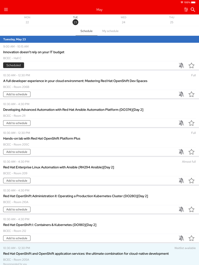Screen dimensions: 199x265
Task: Add Hands-on lab OpenShift Platform Plus to schedule
Action: point(16,152)
